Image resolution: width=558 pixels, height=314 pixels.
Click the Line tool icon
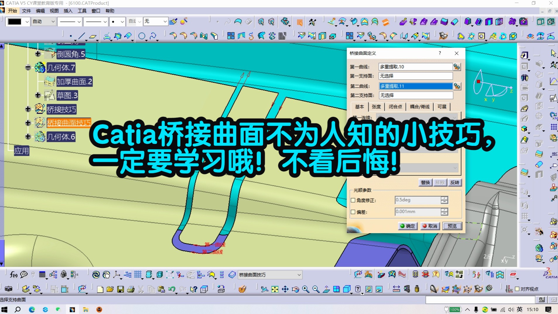click(x=82, y=36)
